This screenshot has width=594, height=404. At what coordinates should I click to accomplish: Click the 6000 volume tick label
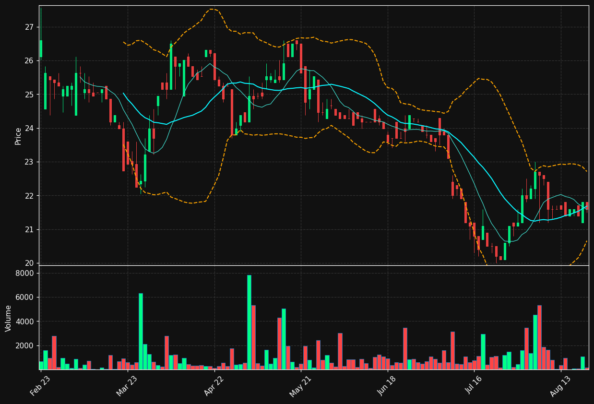pos(25,297)
